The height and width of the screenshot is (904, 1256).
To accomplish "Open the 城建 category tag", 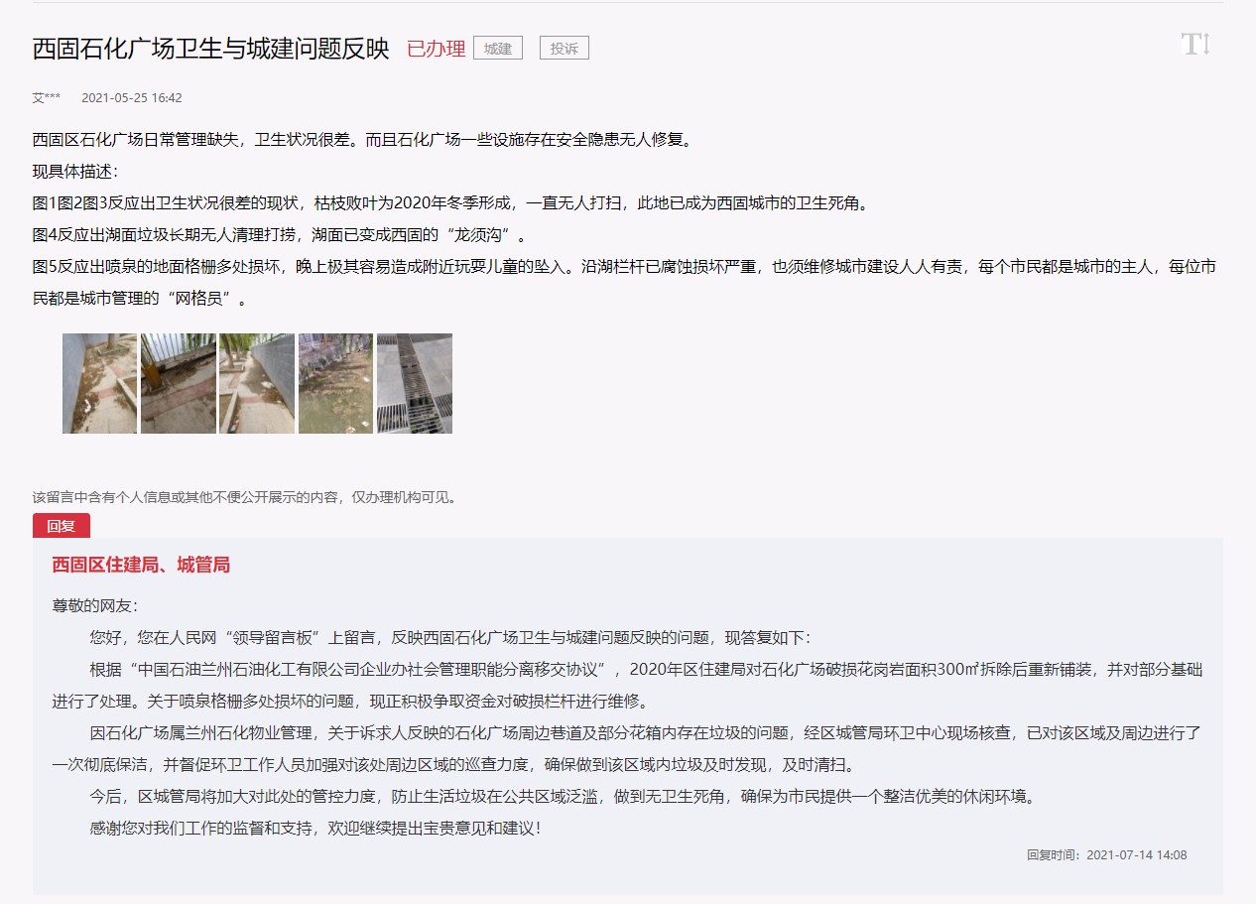I will coord(497,49).
